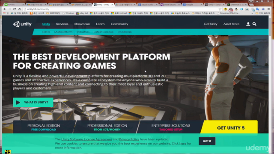
Task: Open the Editor submenu item
Action: click(46, 32)
